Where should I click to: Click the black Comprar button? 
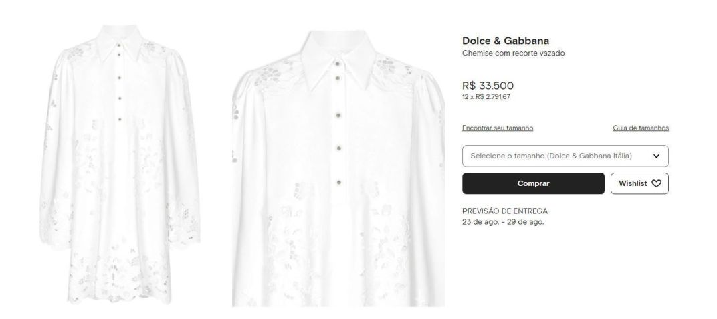[x=533, y=183]
